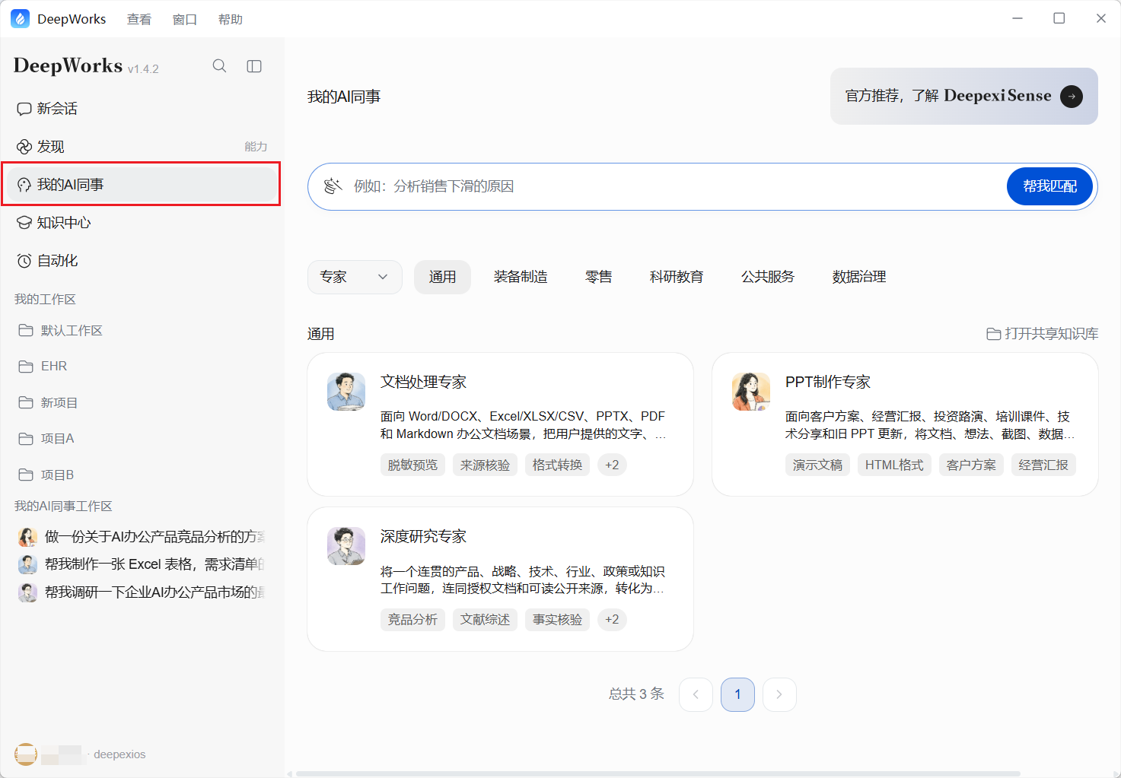Switch to 科研教育 tab
The image size is (1121, 778).
677,277
